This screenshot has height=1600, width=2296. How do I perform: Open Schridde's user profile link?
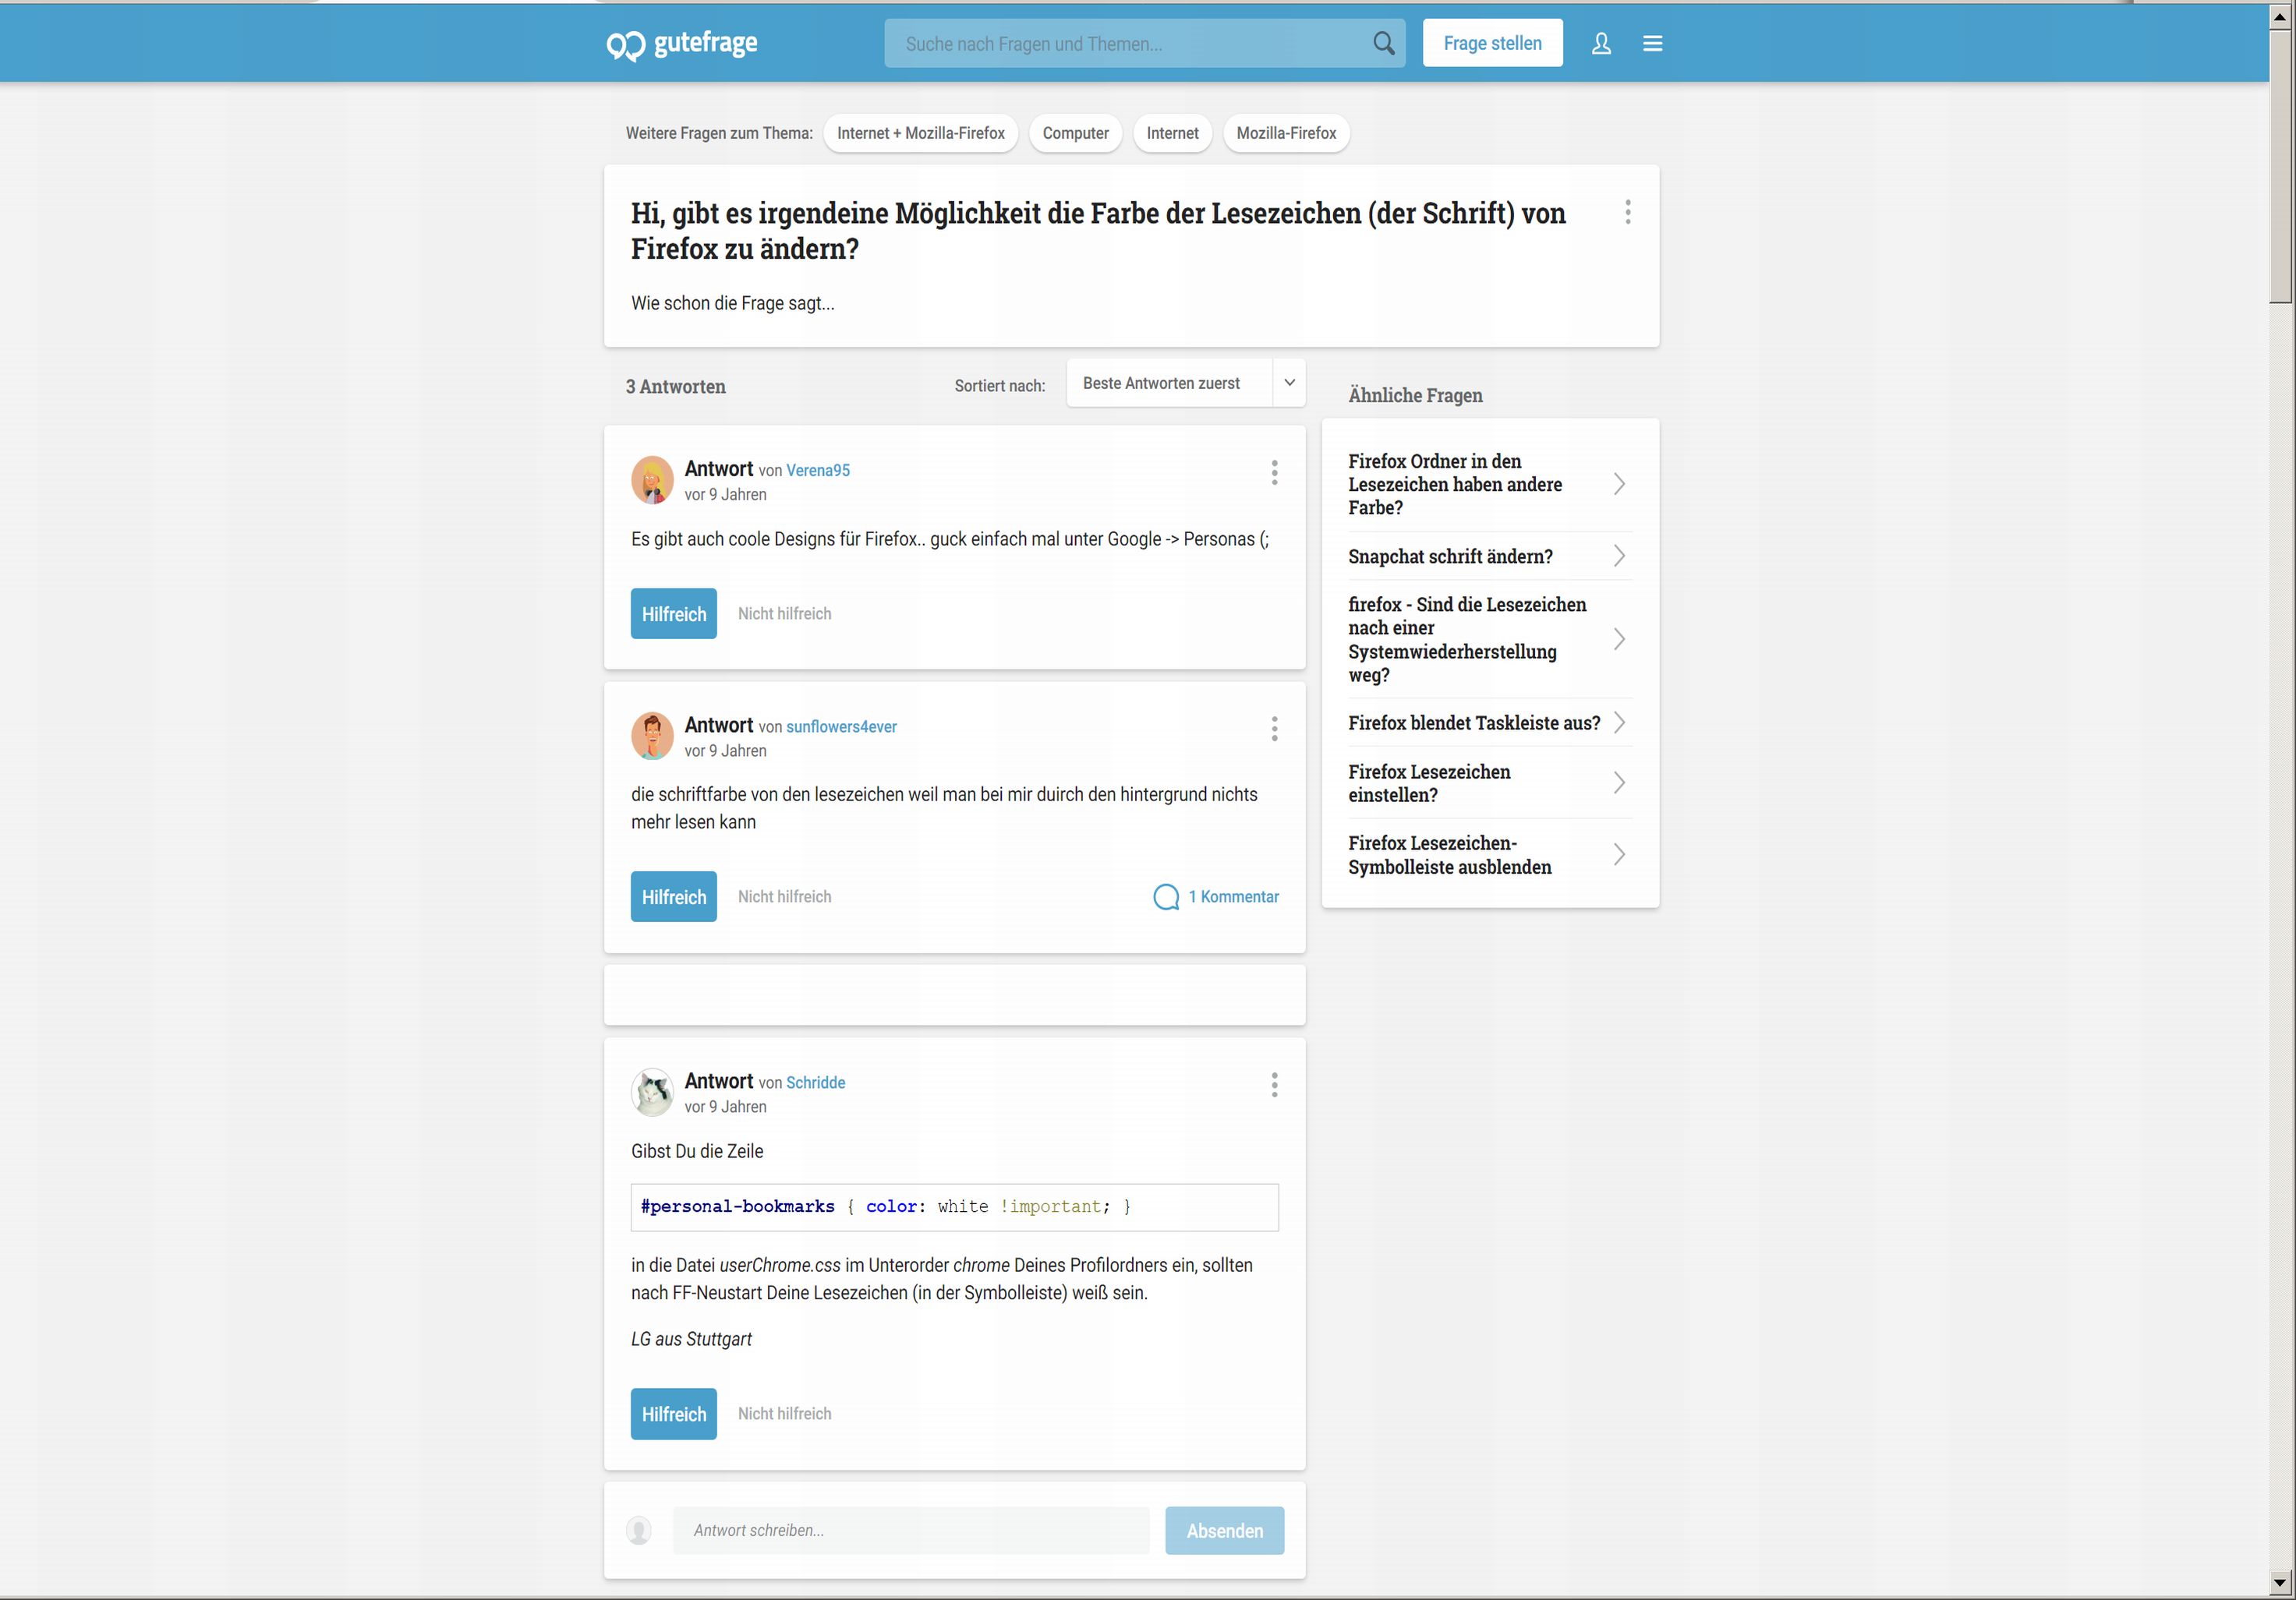coord(815,1083)
